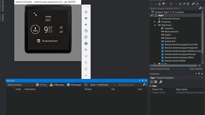The height and width of the screenshot is (115, 205).
Task: Click the Property Pages wrench icon in Properties panel
Action: [x=161, y=82]
